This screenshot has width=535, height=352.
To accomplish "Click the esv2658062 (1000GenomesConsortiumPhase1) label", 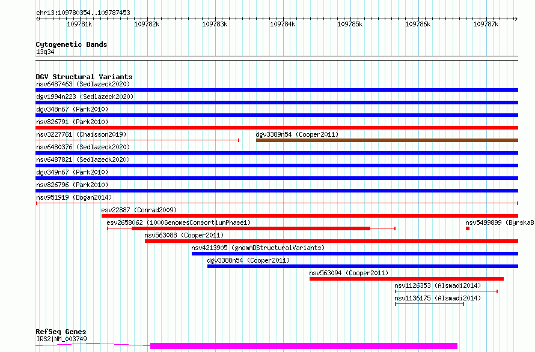I will pyautogui.click(x=179, y=222).
